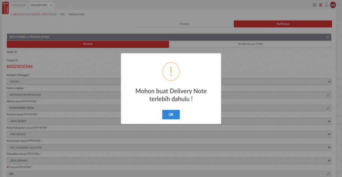Viewport: 342px width, 177px height.
Task: Click the Berikutnya button
Action: pyautogui.click(x=283, y=24)
